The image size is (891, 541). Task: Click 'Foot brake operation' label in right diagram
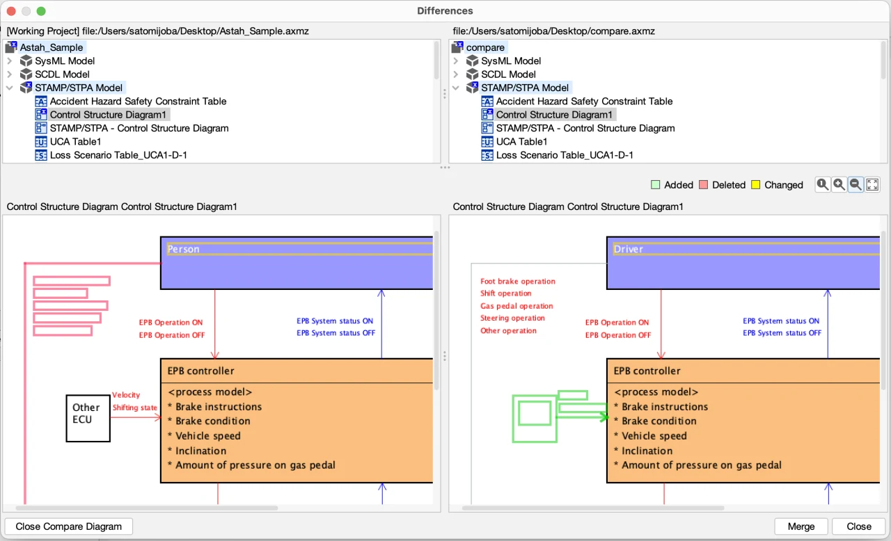coord(518,282)
